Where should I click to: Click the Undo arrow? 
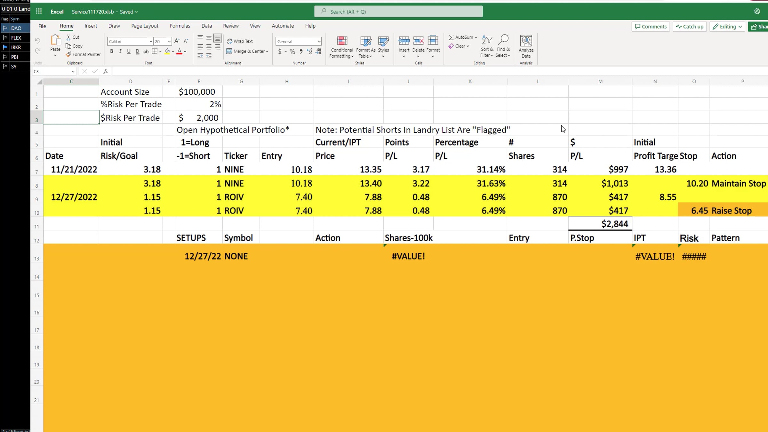tap(37, 41)
